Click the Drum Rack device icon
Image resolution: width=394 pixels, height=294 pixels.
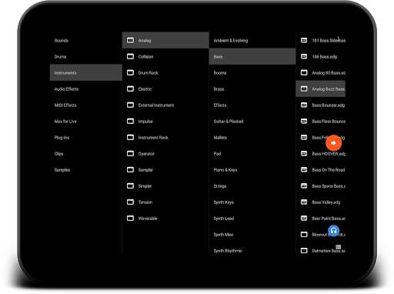(x=130, y=72)
